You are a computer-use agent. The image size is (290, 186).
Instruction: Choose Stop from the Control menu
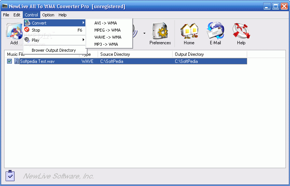(54, 30)
